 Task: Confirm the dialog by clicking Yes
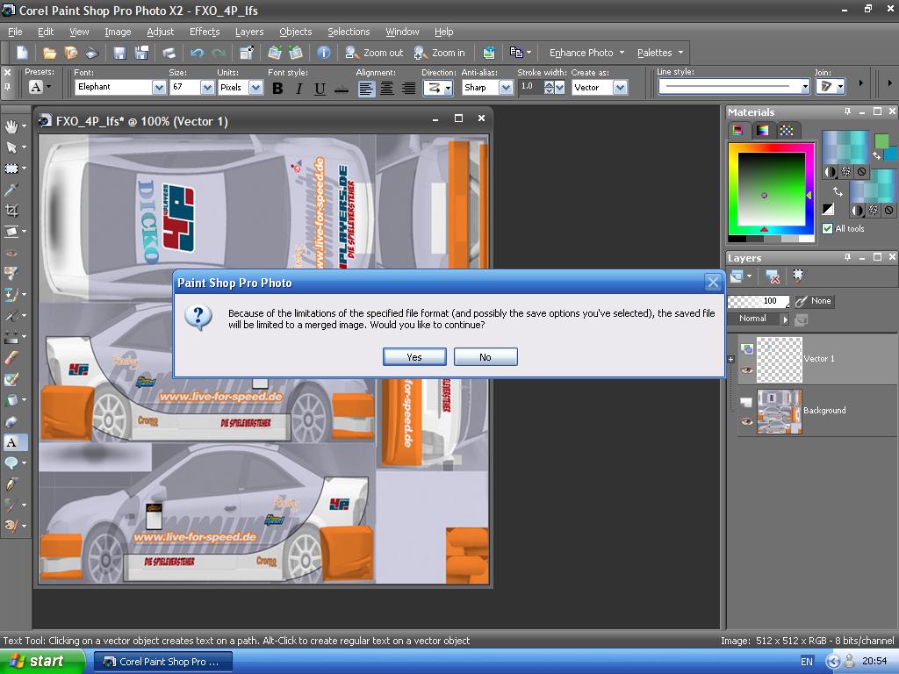(x=414, y=357)
